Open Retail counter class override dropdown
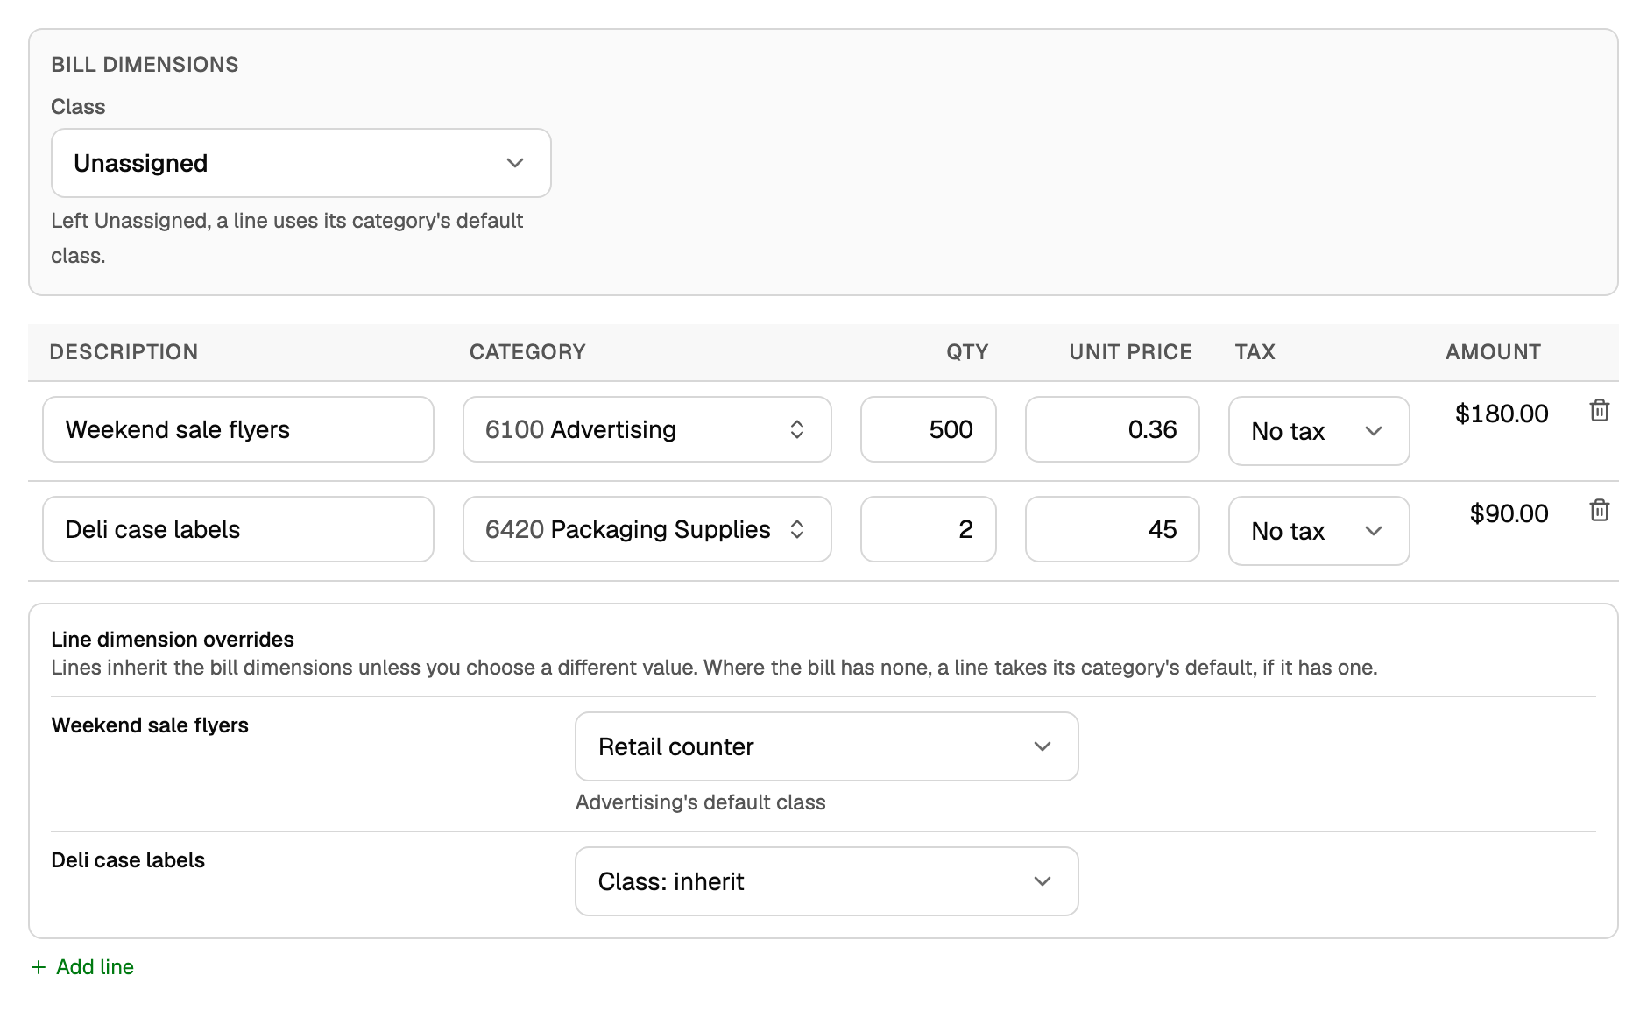This screenshot has height=1018, width=1647. tap(826, 746)
